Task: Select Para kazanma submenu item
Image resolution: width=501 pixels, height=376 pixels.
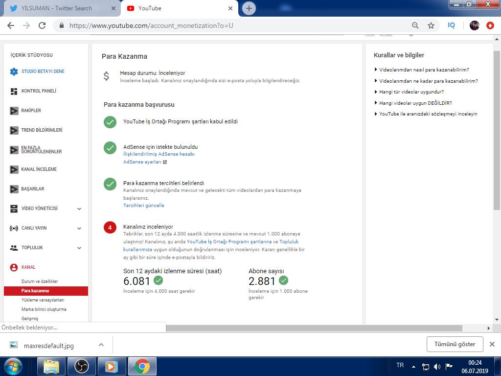Action: (x=46, y=291)
